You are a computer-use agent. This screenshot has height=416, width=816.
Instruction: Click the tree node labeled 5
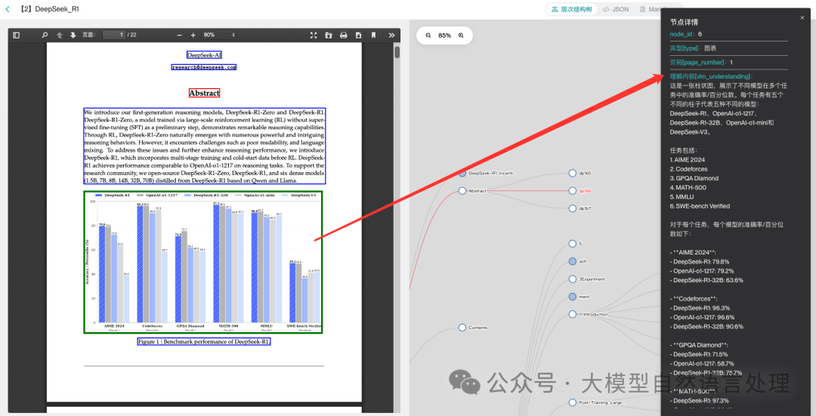click(573, 244)
